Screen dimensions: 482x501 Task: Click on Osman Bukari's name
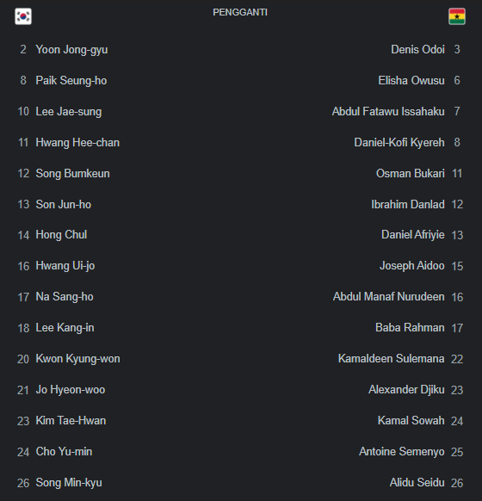411,174
